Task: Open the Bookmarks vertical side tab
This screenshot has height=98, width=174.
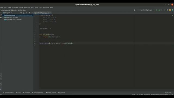Action: pos(1,86)
